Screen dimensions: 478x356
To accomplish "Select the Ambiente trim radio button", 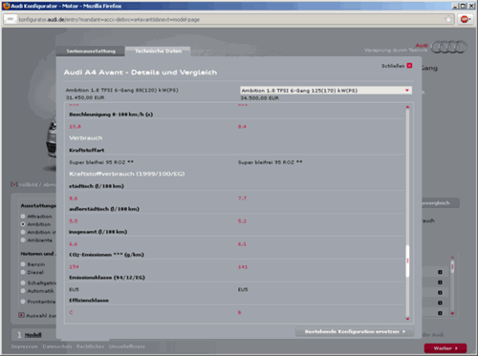I will click(23, 241).
